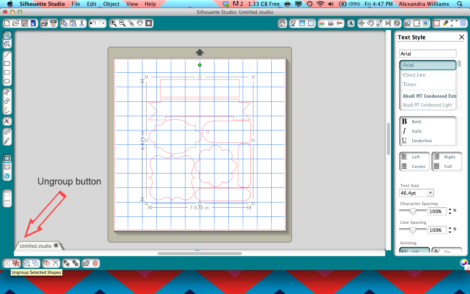Close the Text Style panel
Image resolution: width=470 pixels, height=294 pixels.
click(x=462, y=37)
